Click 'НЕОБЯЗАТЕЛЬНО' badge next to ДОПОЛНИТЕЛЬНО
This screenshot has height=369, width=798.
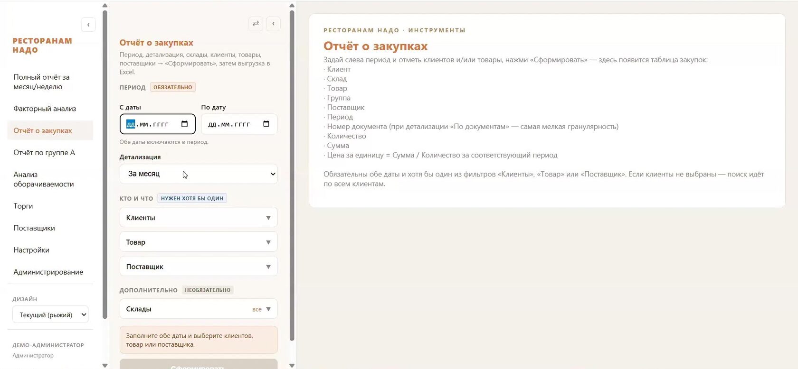click(208, 290)
